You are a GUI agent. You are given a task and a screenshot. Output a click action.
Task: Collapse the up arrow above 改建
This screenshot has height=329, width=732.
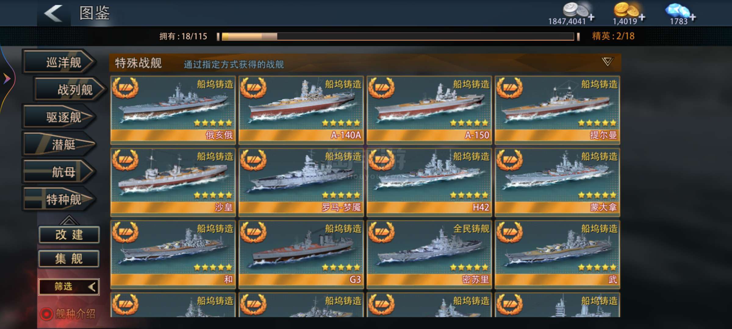[x=69, y=220]
